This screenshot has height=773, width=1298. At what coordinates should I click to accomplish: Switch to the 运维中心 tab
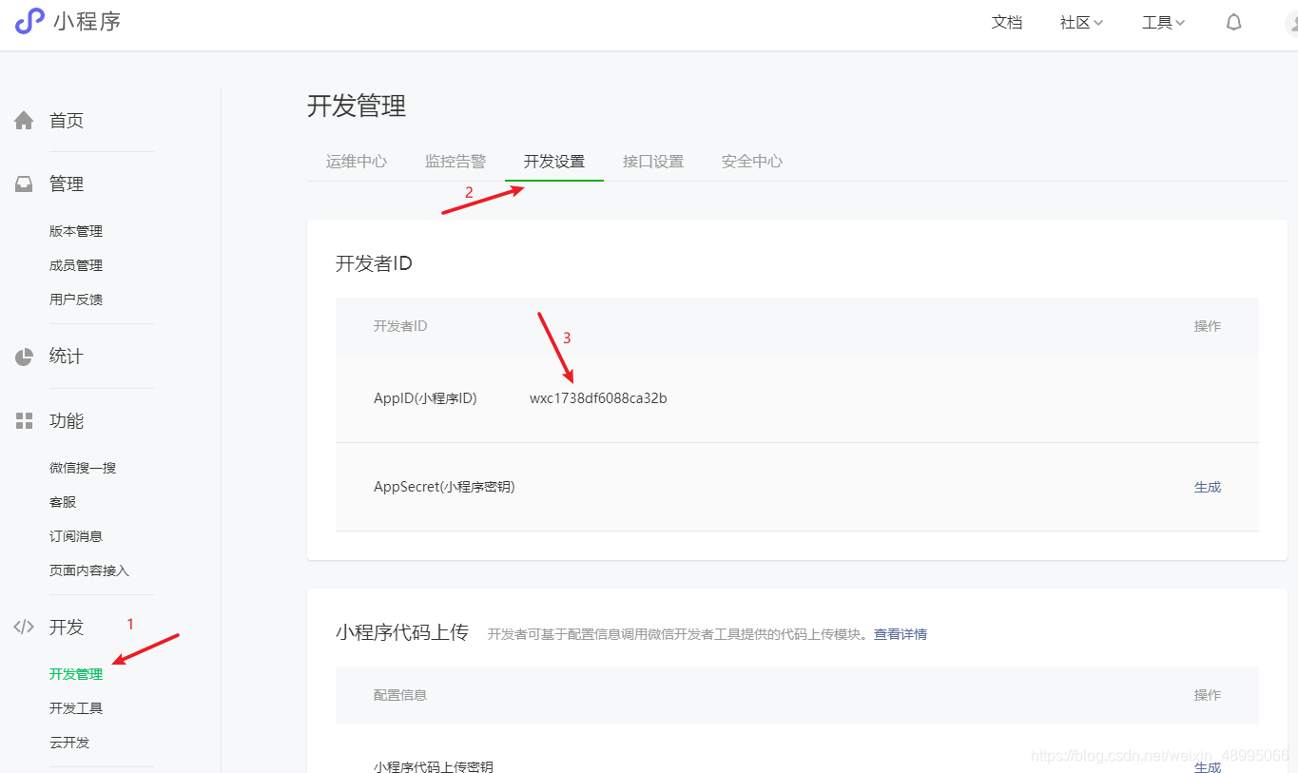[x=357, y=162]
